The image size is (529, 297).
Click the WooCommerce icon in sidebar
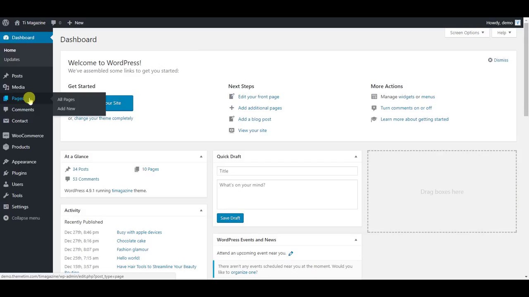[x=6, y=136]
